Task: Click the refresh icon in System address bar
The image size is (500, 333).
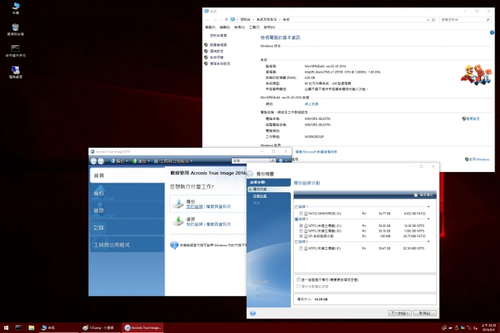Action: [433, 19]
